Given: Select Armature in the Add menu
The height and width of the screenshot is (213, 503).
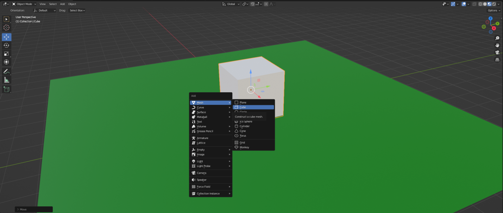Looking at the screenshot, I should click(211, 138).
